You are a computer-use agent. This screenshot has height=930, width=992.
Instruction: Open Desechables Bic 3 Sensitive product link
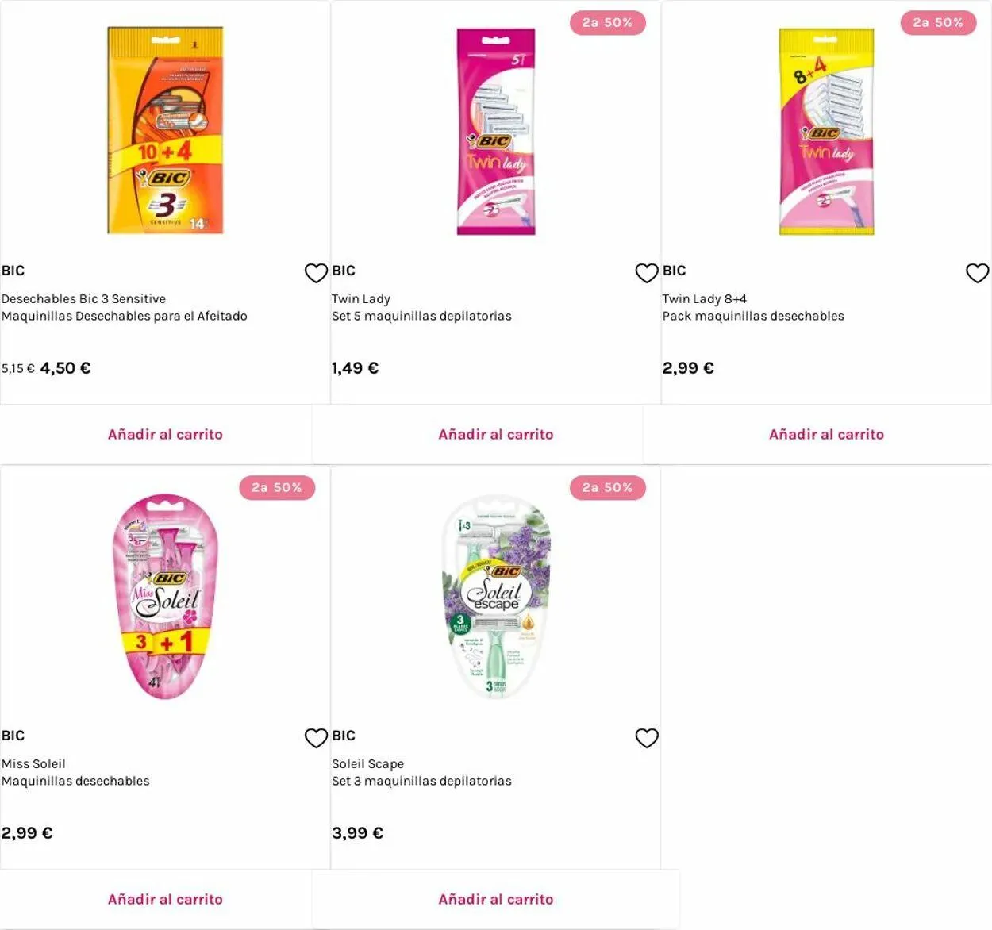[x=83, y=299]
